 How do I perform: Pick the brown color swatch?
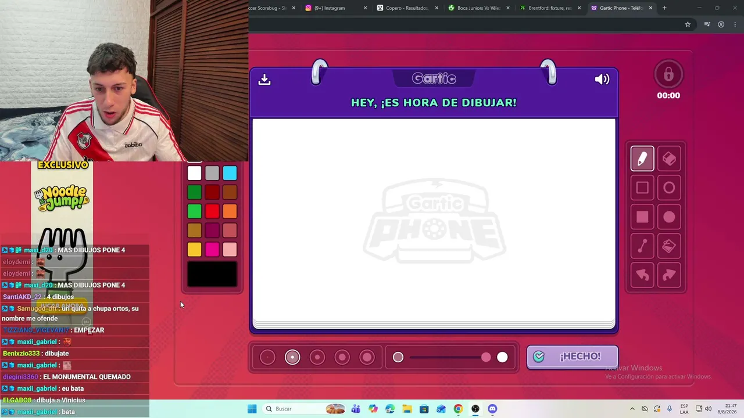[230, 192]
